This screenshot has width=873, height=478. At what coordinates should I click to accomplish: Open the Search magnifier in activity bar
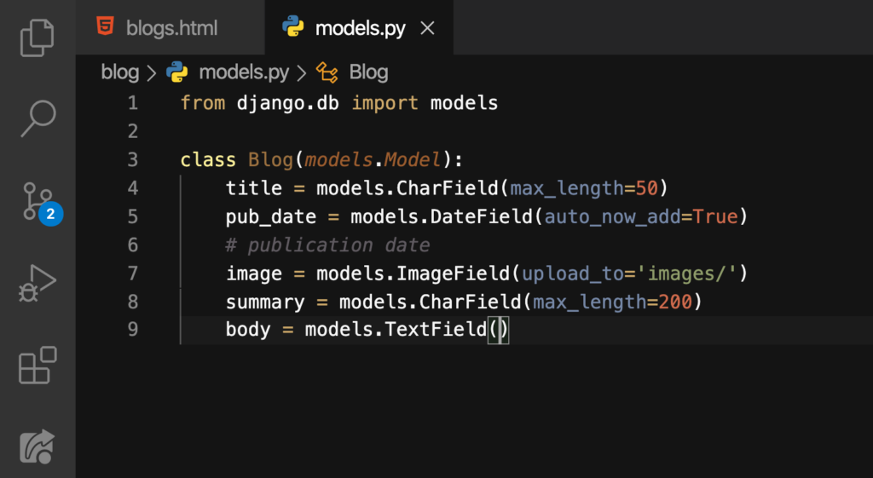[38, 118]
